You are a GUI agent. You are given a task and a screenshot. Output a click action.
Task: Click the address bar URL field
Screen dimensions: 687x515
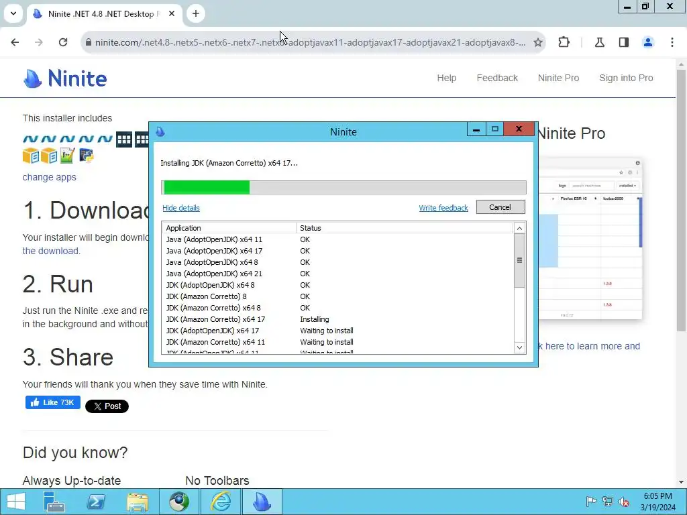310,42
